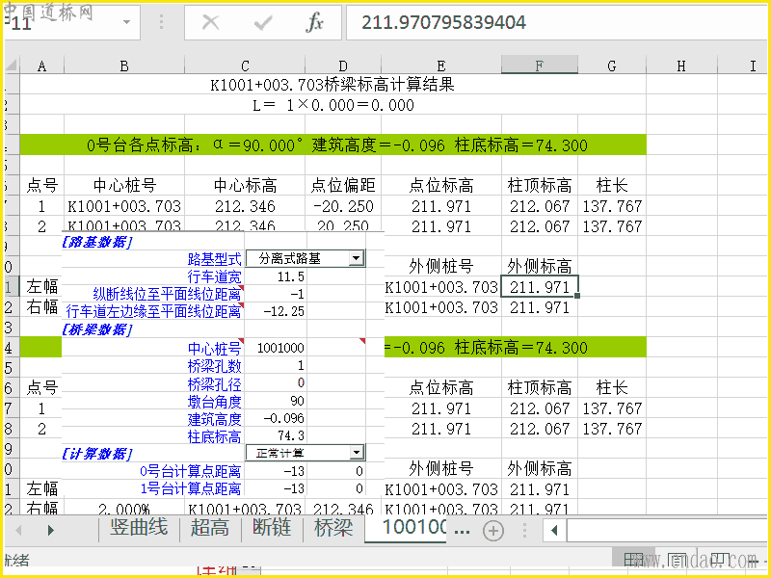Viewport: 771px width, 578px height.
Task: Click the K1001+003.703 cell in point 1 row
Action: 124,206
